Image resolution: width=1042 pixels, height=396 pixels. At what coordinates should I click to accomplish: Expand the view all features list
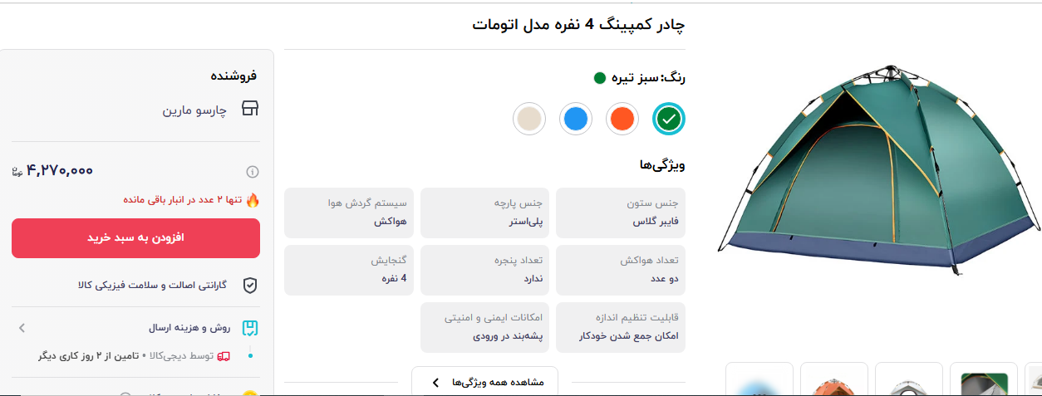coord(485,382)
